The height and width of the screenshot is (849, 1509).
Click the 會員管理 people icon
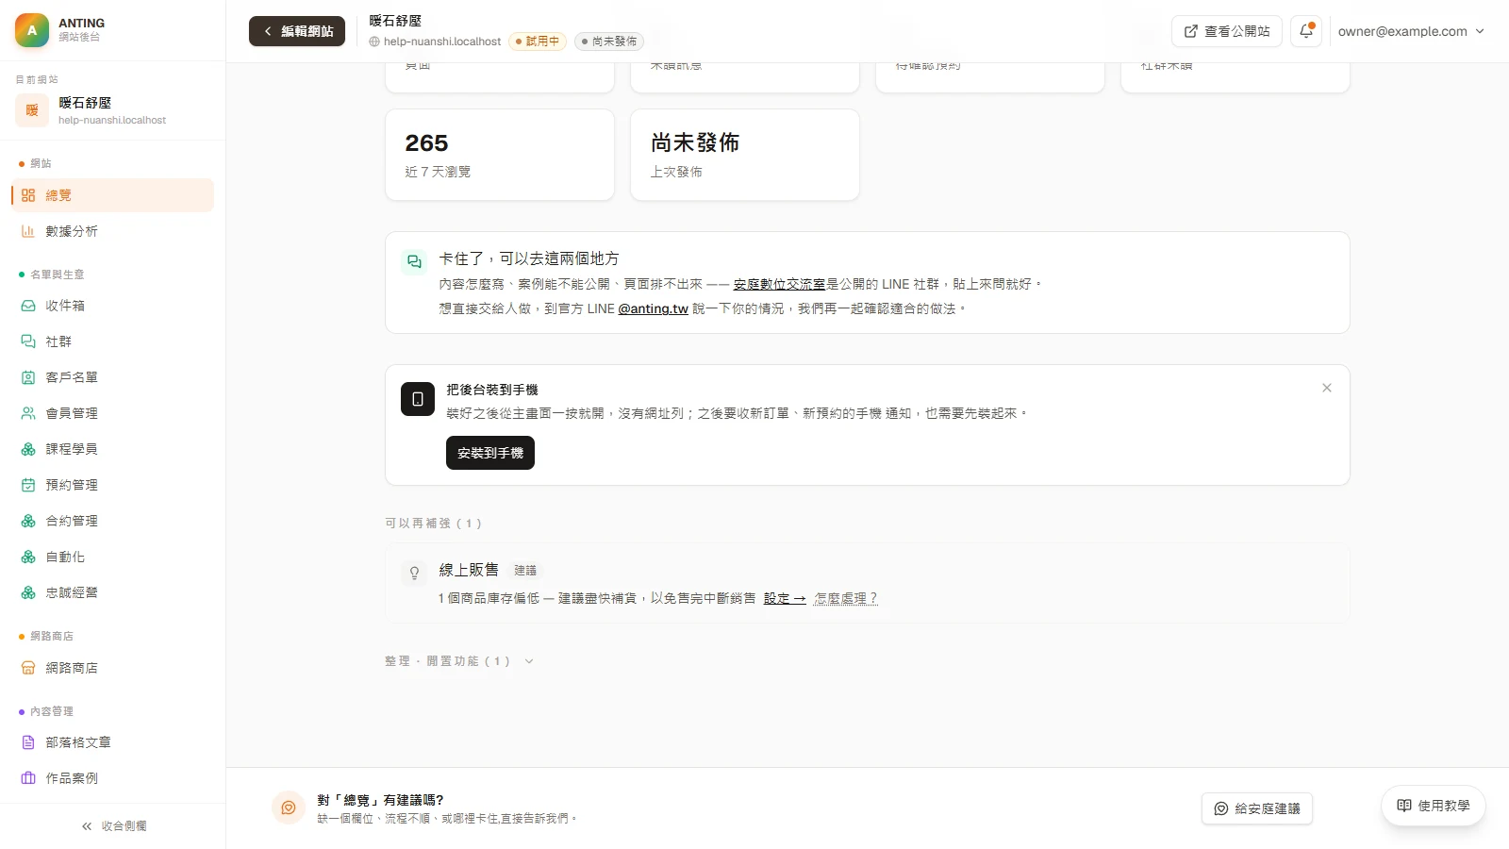tap(28, 413)
